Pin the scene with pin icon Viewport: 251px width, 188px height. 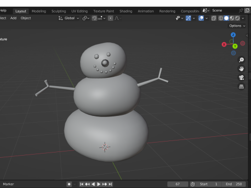tap(241, 10)
